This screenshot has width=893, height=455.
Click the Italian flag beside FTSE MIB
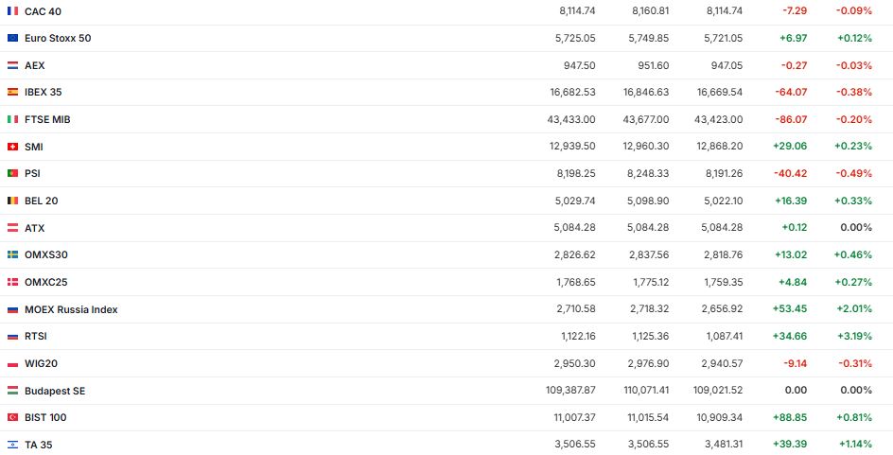coord(12,119)
